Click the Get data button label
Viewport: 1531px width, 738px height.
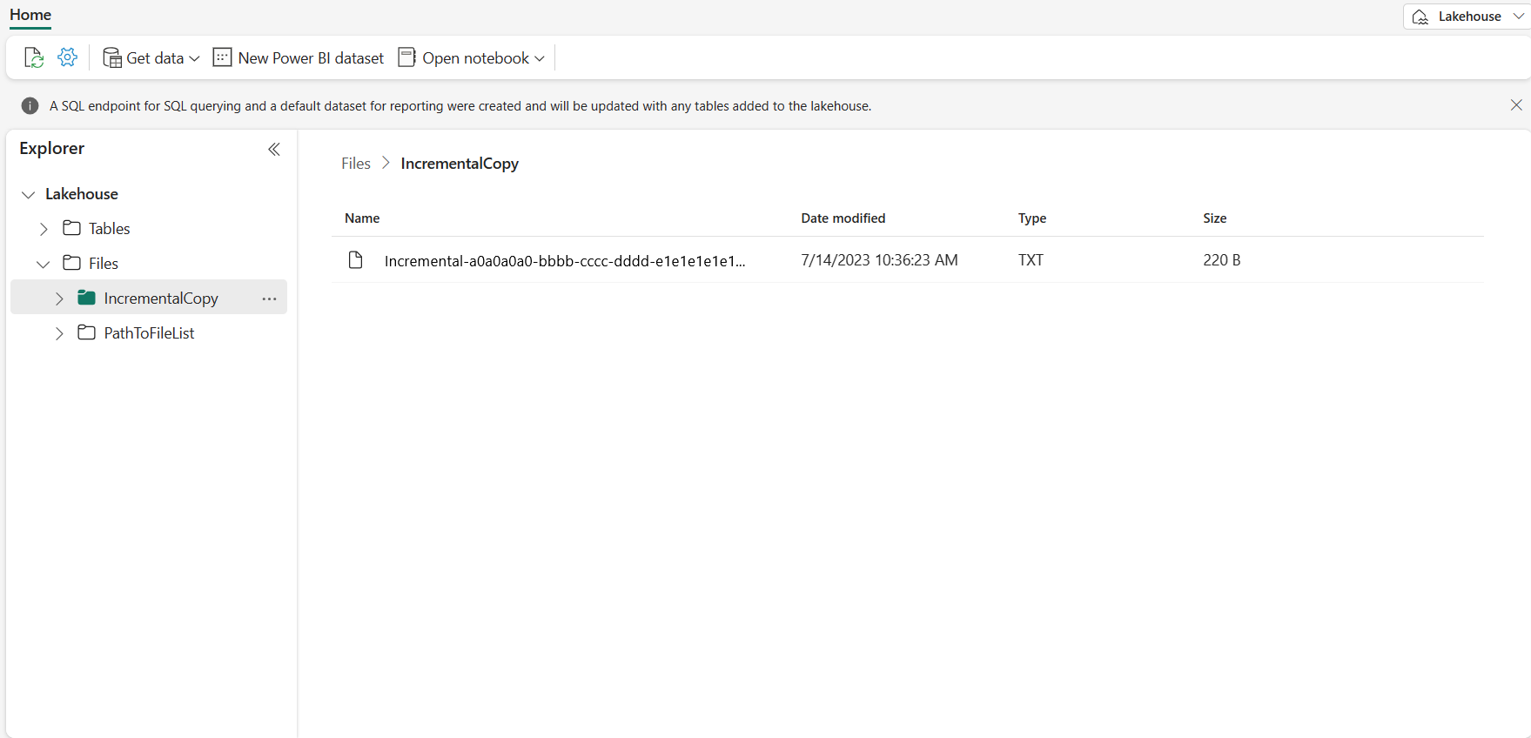tap(155, 58)
